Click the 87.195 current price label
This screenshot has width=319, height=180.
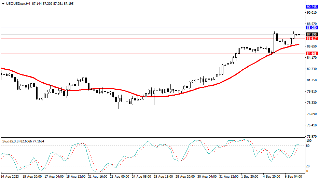(311, 34)
